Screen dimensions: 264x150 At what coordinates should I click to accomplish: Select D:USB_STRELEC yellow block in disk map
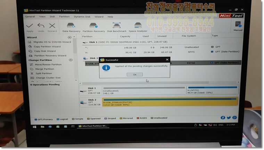170,102
